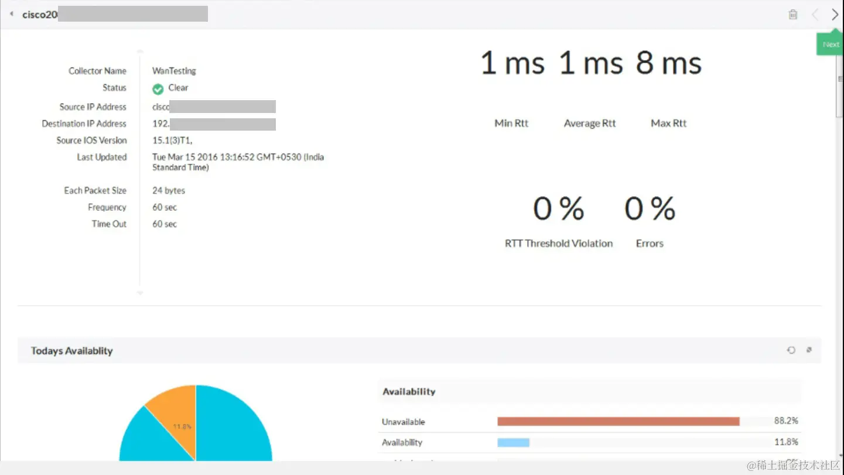
Task: Click the green Clear status check icon
Action: [157, 88]
